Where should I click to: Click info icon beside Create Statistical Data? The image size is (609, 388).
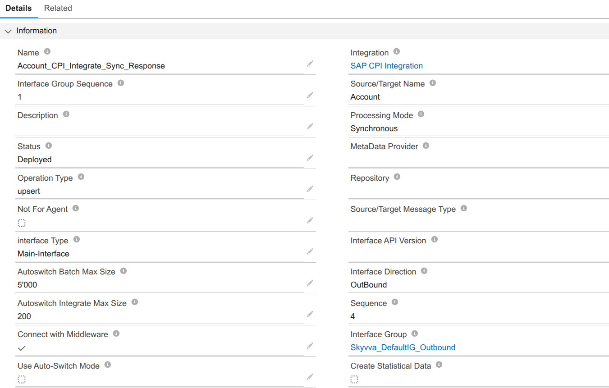439,365
